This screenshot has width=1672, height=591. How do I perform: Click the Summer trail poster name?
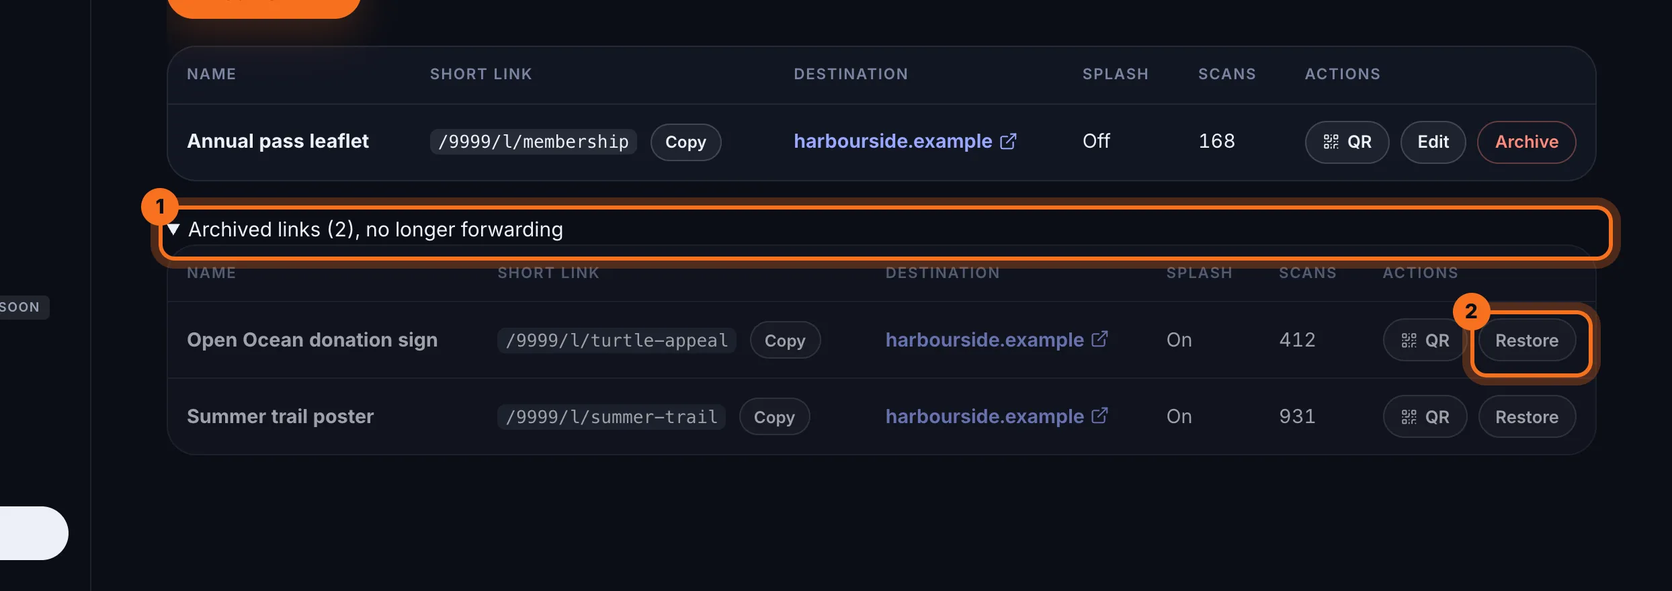coord(280,416)
